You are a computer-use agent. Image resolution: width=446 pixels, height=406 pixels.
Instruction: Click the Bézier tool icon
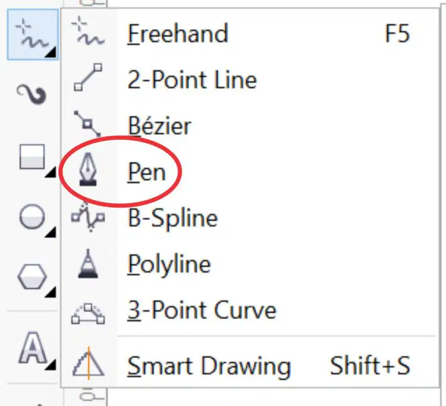click(x=87, y=124)
